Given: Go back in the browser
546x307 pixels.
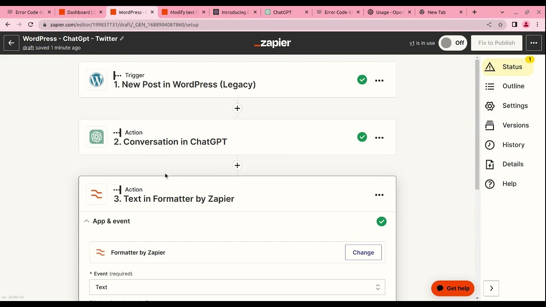Looking at the screenshot, I should tap(8, 25).
